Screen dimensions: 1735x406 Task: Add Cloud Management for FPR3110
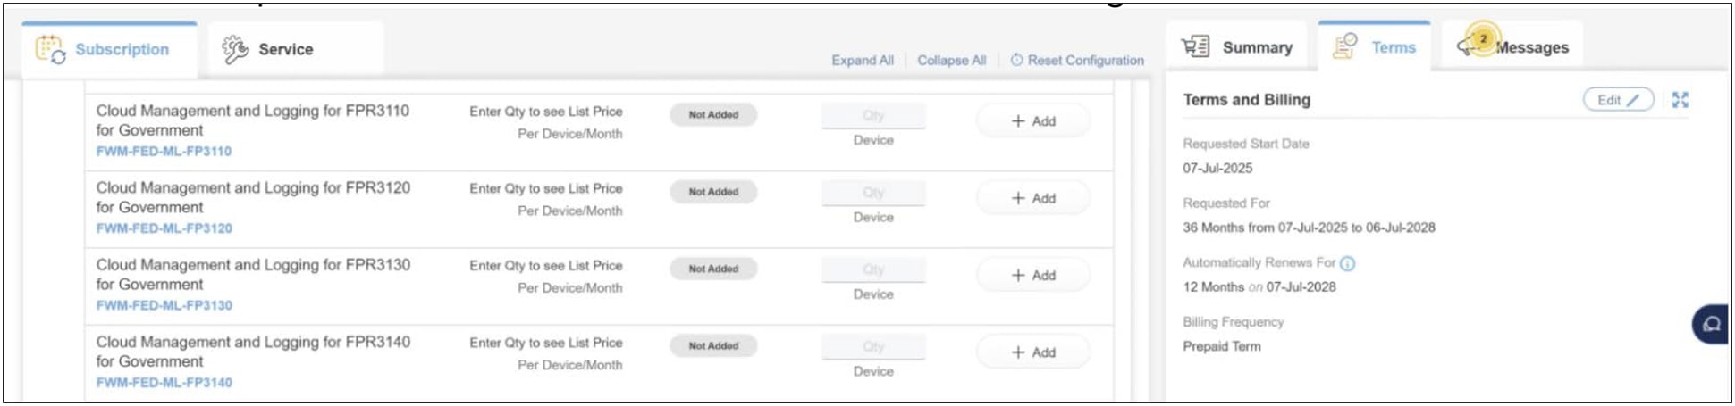pyautogui.click(x=1033, y=121)
